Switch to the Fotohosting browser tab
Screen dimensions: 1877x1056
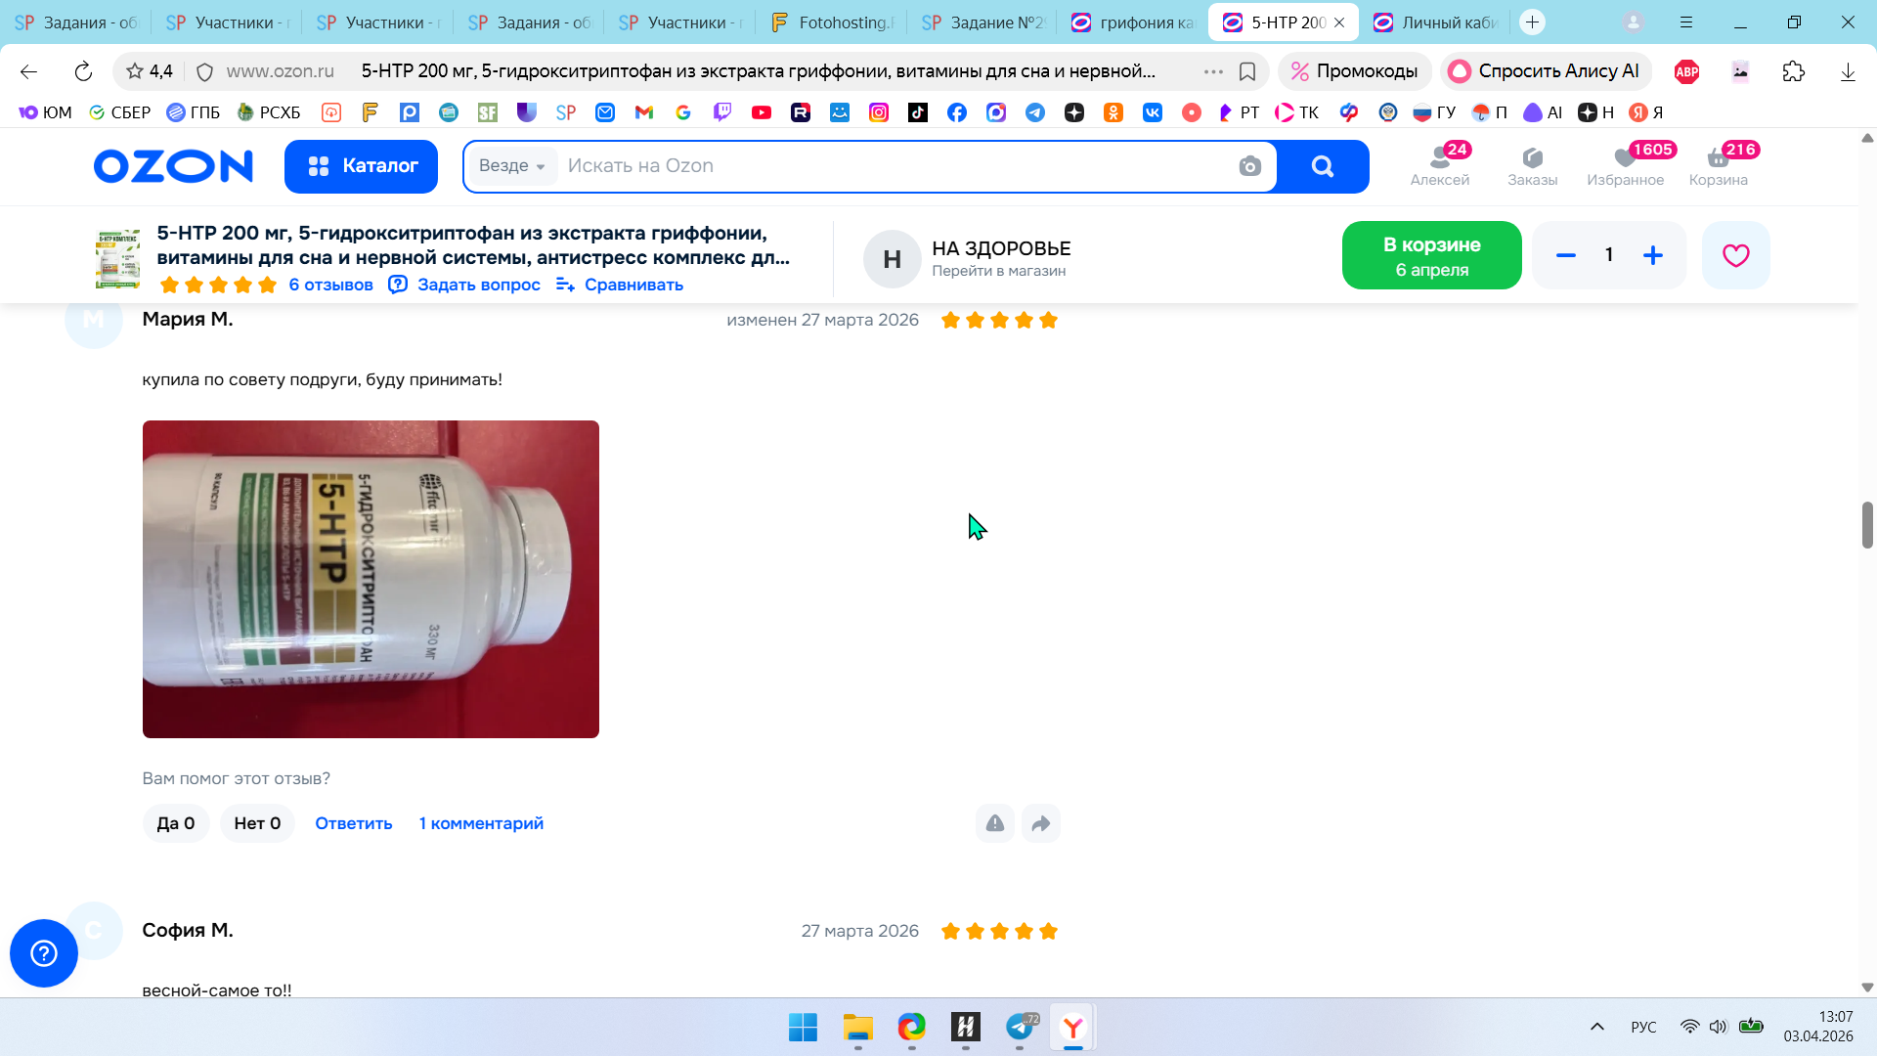[831, 22]
